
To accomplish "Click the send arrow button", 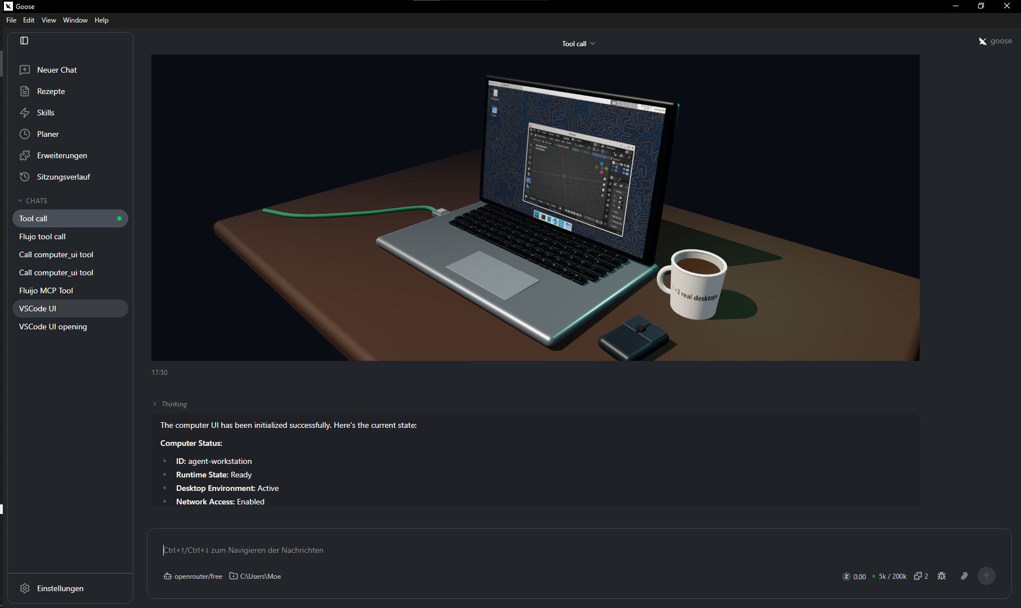I will (987, 576).
